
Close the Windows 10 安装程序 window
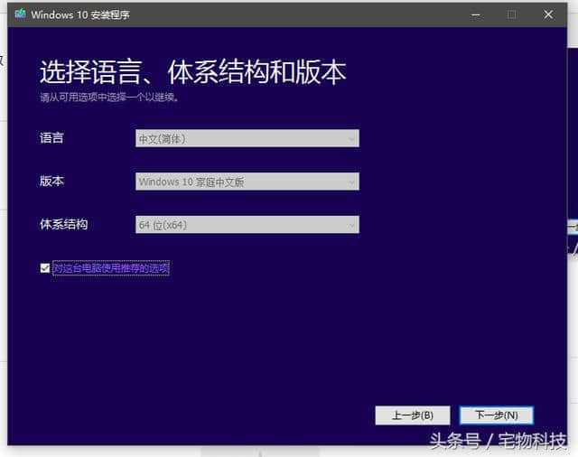(x=548, y=14)
